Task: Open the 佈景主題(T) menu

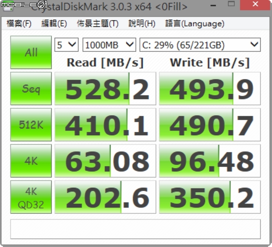Action: (x=98, y=23)
